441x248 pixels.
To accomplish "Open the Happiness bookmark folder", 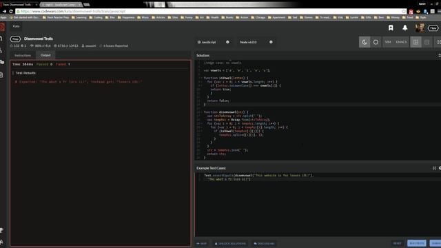I will 126,17.
